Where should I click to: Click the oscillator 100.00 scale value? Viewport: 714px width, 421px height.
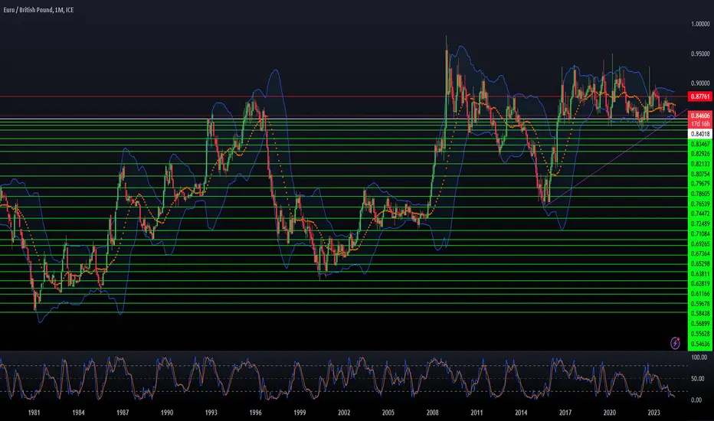(x=699, y=357)
